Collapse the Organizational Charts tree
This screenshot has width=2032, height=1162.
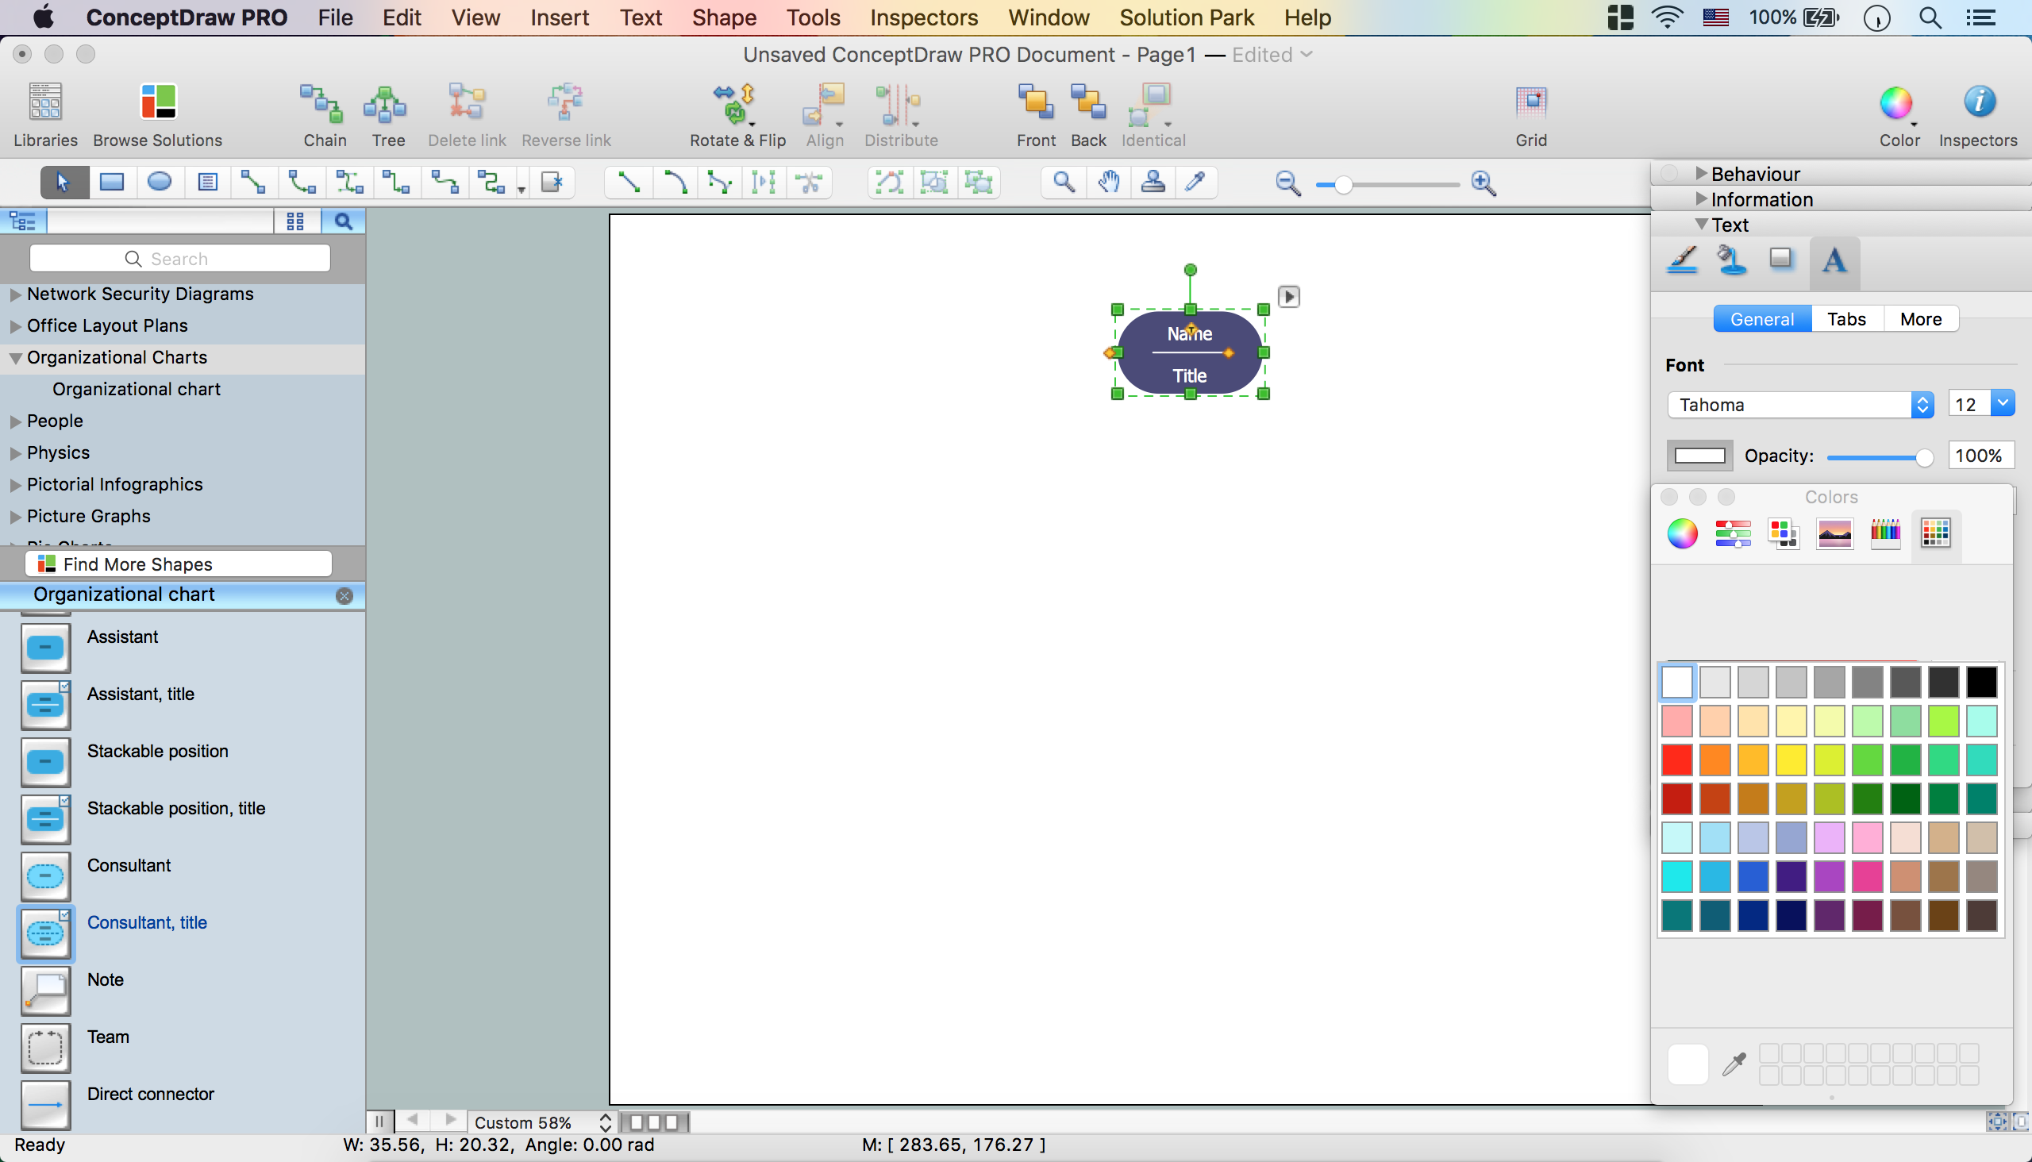[15, 358]
